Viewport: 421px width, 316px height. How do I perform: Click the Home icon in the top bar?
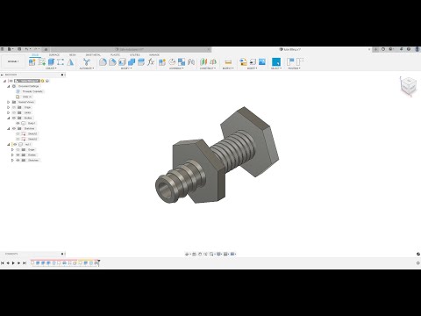46,49
